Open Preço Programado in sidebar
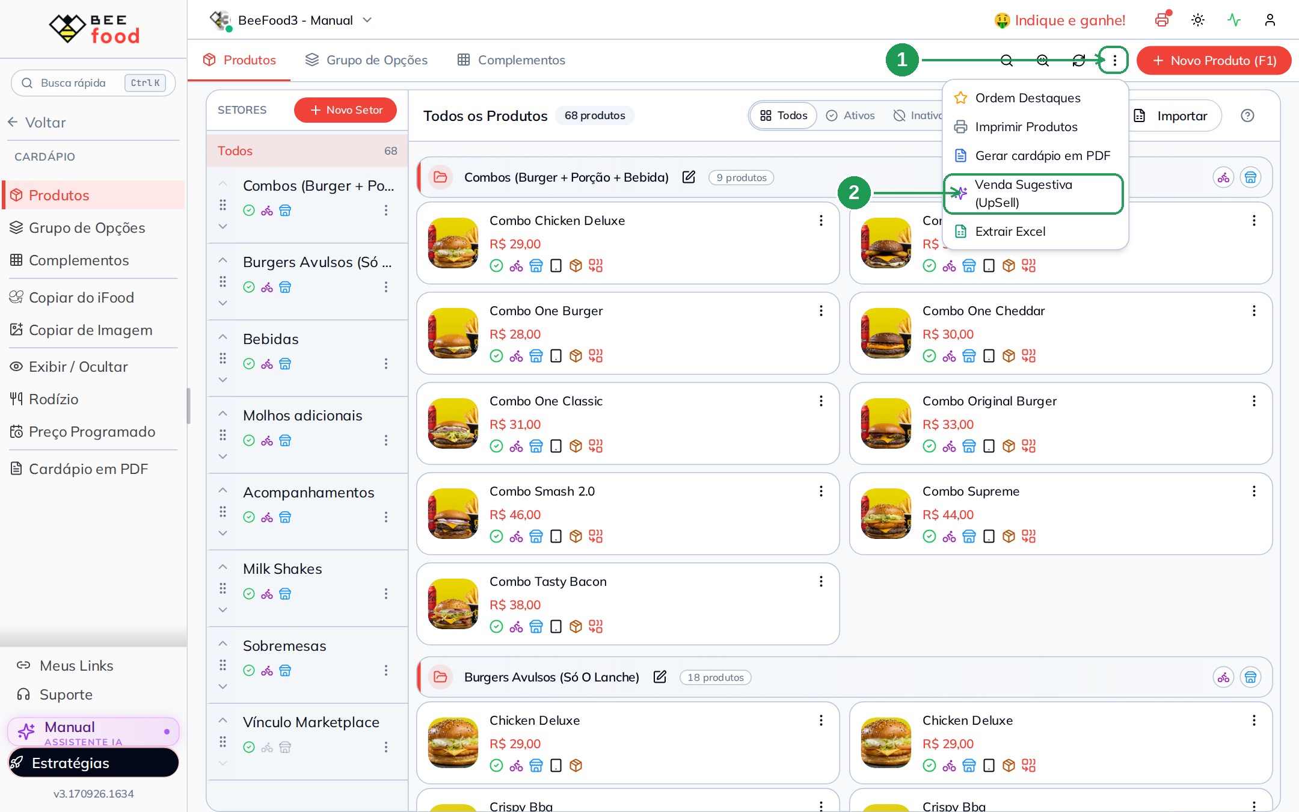 click(93, 431)
